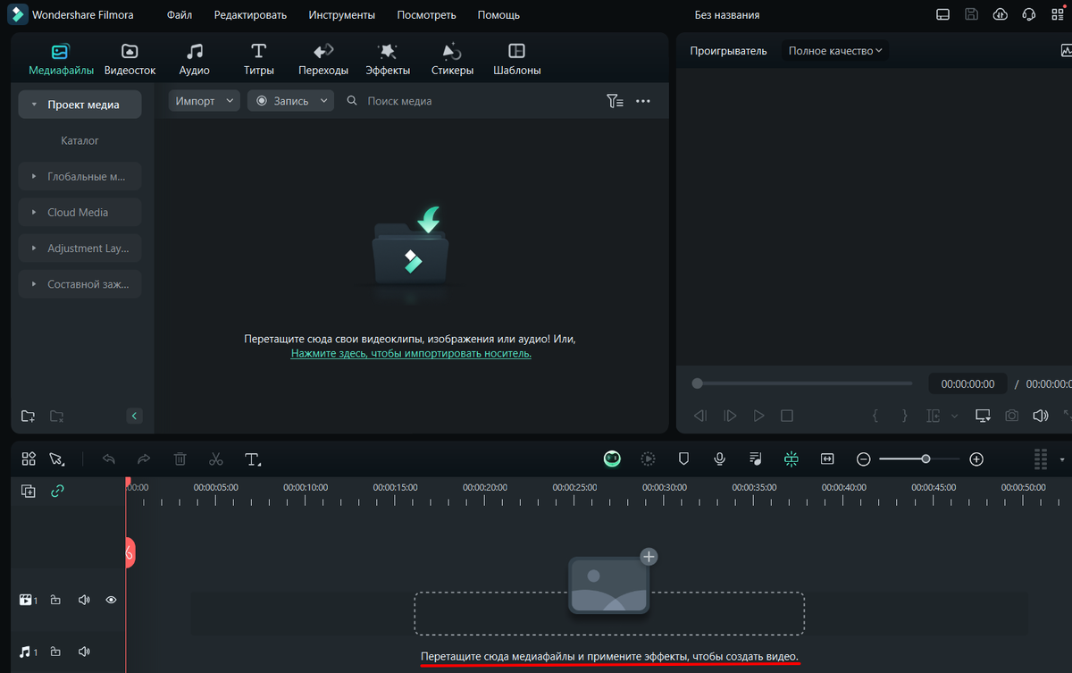Screen dimensions: 1072x673
Task: Click the text T tool in timeline toolbar
Action: click(253, 459)
